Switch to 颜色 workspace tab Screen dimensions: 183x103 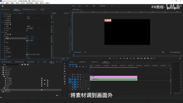pyautogui.click(x=80, y=6)
